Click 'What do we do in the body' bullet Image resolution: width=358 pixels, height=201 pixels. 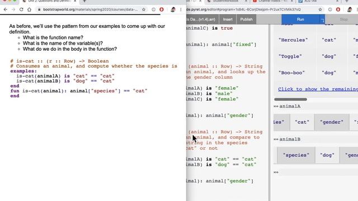pyautogui.click(x=70, y=49)
